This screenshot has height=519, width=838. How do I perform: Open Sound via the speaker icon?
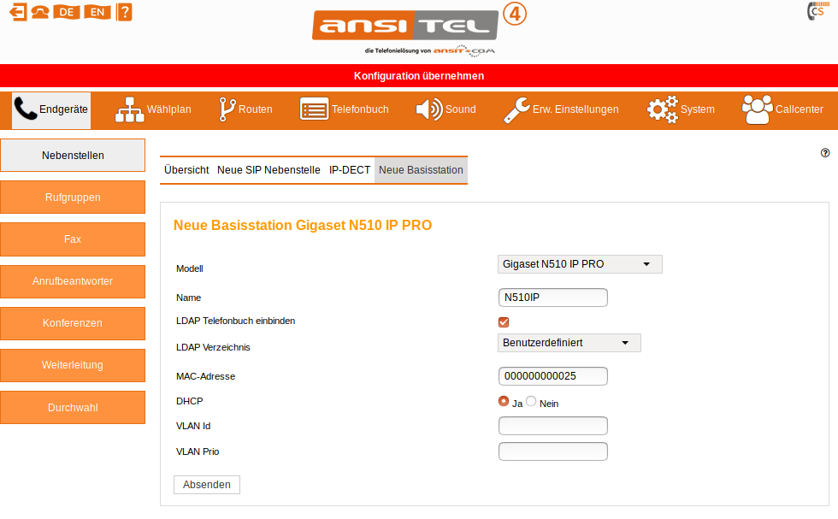click(428, 109)
